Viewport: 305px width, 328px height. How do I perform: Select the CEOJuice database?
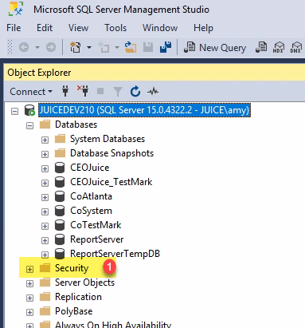pyautogui.click(x=90, y=168)
